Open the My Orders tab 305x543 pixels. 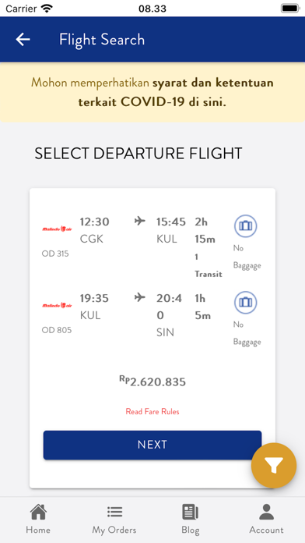(x=114, y=519)
